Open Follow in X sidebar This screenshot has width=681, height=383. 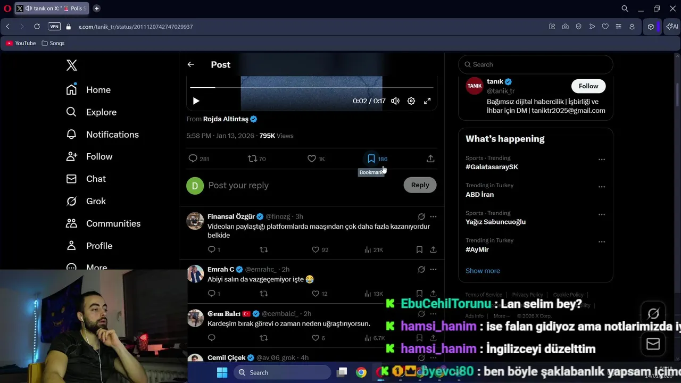point(89,156)
